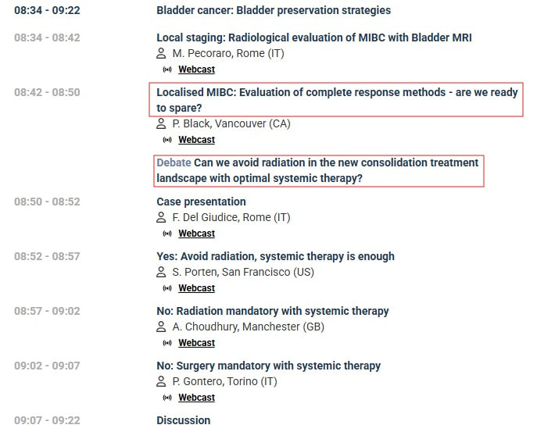Open Webcast link for Localised MIBC talk
537x432 pixels.
196,140
